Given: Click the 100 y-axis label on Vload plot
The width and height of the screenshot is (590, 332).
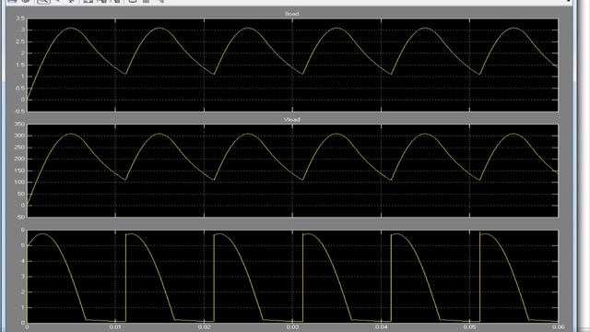Looking at the screenshot, I should point(19,183).
